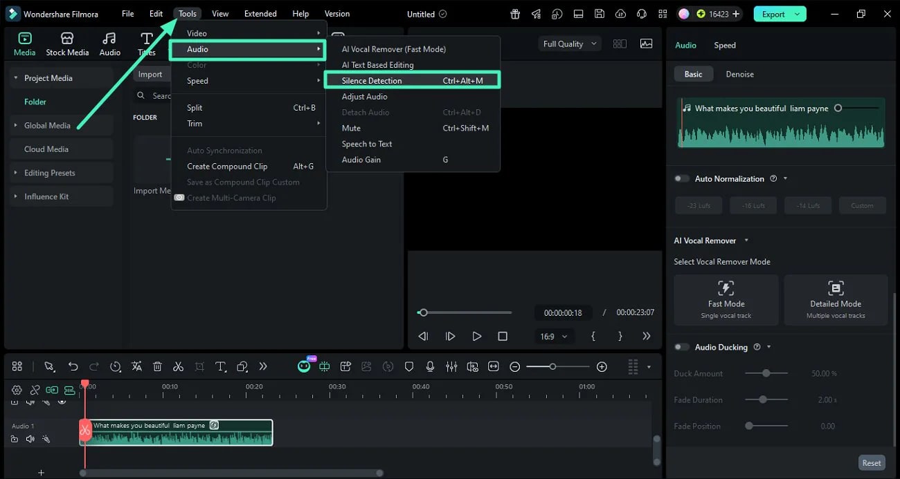This screenshot has height=479, width=900.
Task: Click the Fade Duration slider handle
Action: click(x=763, y=400)
